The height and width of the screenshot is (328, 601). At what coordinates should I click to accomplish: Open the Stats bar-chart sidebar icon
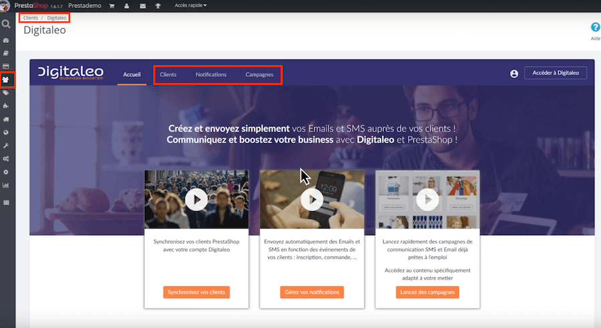click(x=6, y=184)
